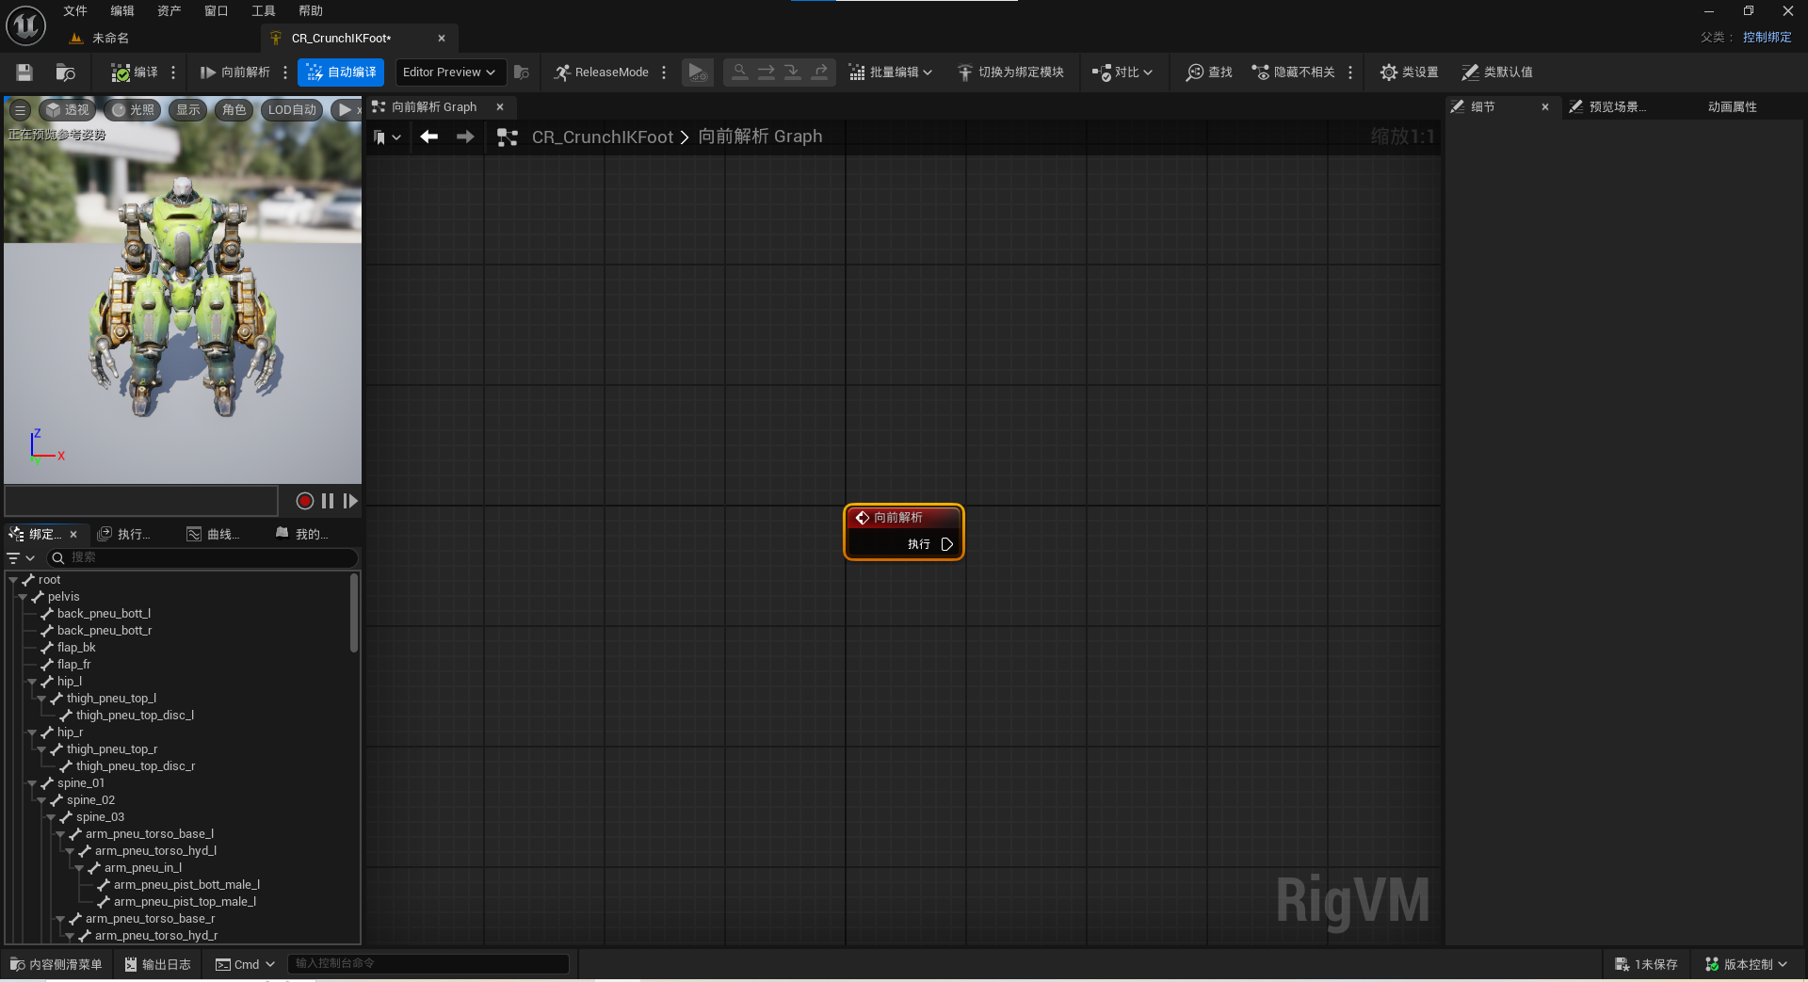Image resolution: width=1808 pixels, height=982 pixels.
Task: Open 类设置 class settings
Action: pos(1410,72)
